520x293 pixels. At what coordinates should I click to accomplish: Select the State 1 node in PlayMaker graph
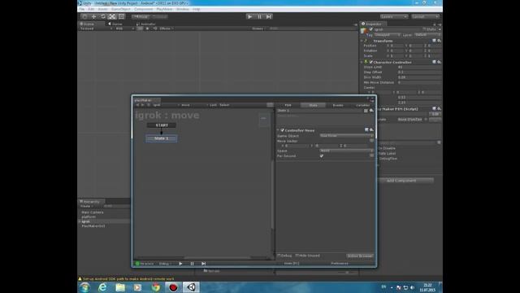click(162, 138)
